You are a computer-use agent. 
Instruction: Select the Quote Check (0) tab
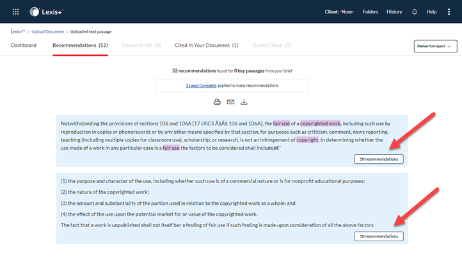271,45
